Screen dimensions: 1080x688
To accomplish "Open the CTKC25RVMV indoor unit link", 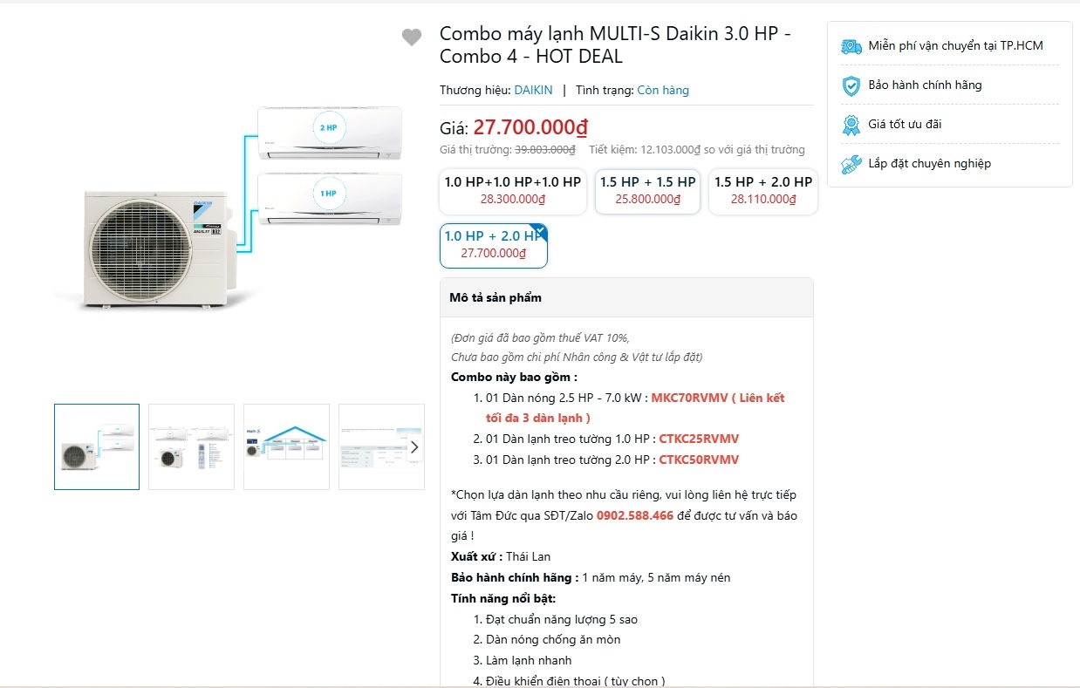I will 699,439.
